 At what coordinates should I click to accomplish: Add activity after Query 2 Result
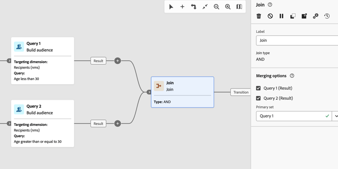pos(118,124)
